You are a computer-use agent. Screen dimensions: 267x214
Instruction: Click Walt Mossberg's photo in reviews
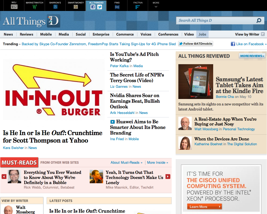185,123
